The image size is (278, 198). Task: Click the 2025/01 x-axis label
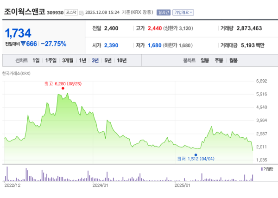coord(182,185)
